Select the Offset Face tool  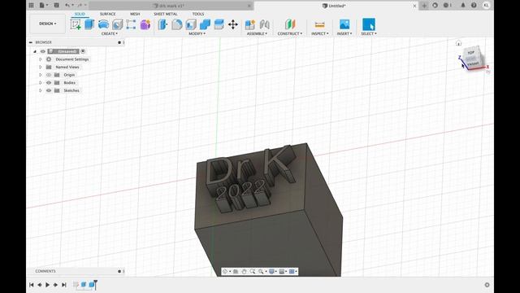tap(219, 24)
